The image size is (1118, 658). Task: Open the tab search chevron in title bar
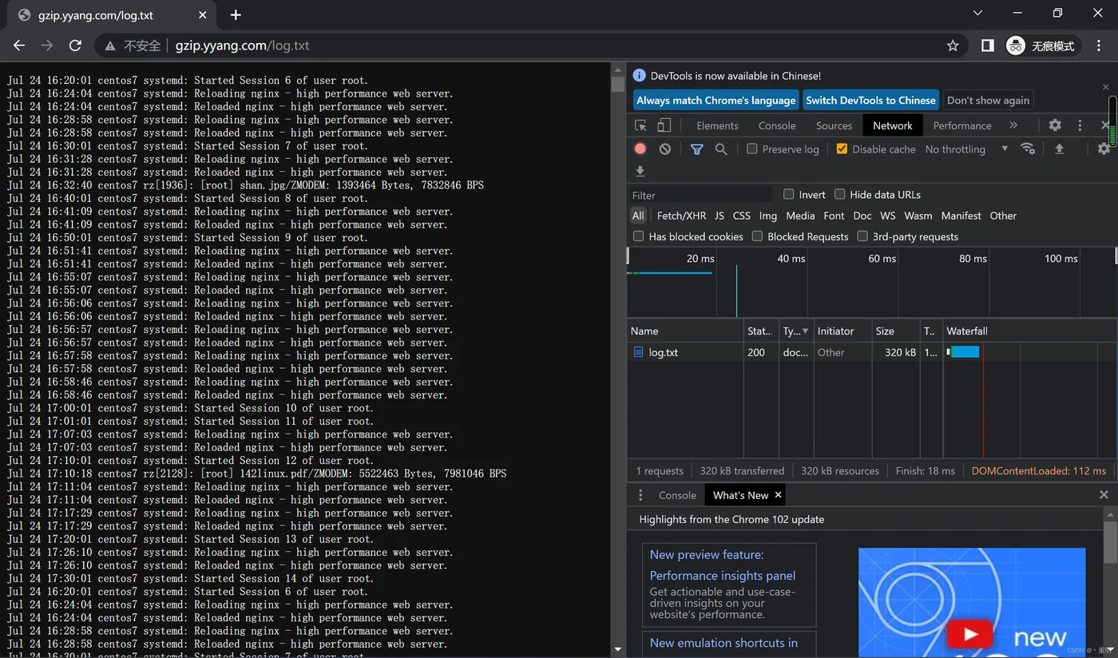(x=978, y=13)
